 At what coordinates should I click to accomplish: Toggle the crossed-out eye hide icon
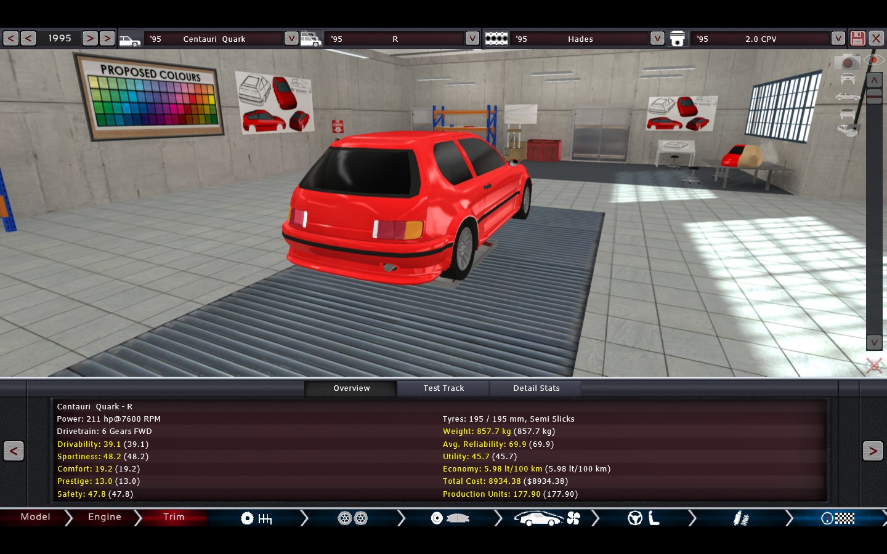pos(873,366)
